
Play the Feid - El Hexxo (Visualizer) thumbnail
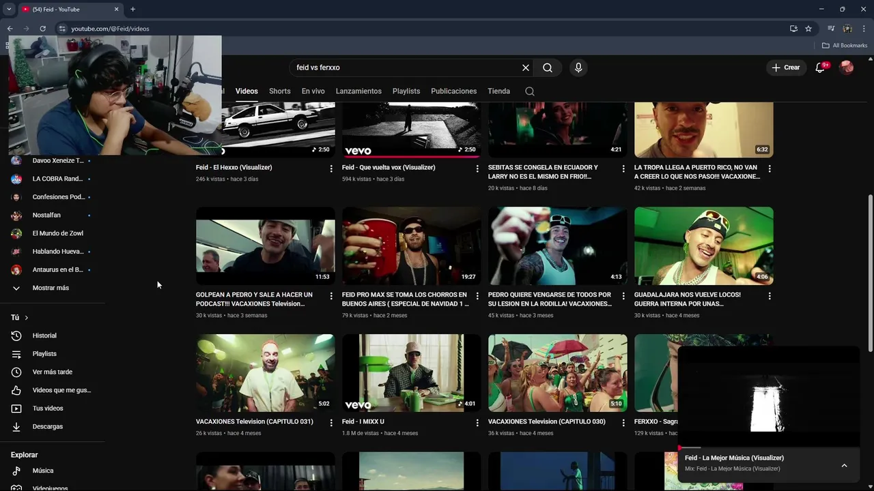pyautogui.click(x=266, y=130)
